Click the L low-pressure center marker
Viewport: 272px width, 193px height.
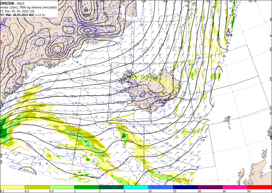229,31
